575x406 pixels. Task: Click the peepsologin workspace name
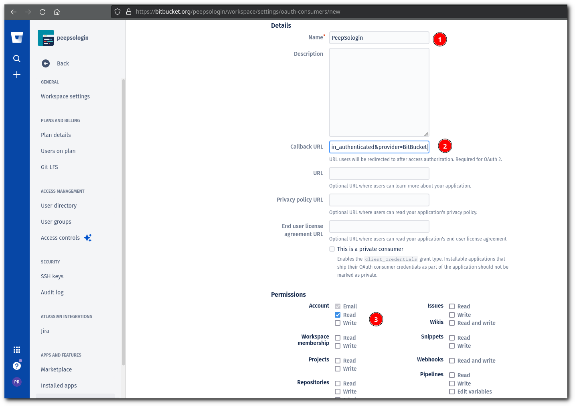(73, 38)
